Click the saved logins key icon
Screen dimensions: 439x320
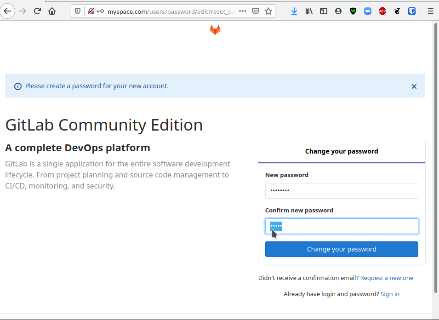[x=100, y=11]
